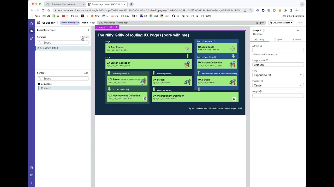Toggle visibility eye for Image 1
The image size is (334, 187).
297,30
